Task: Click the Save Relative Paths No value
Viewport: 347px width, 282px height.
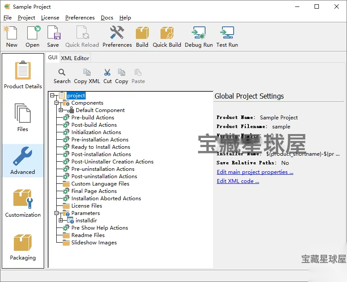Action: click(x=285, y=163)
